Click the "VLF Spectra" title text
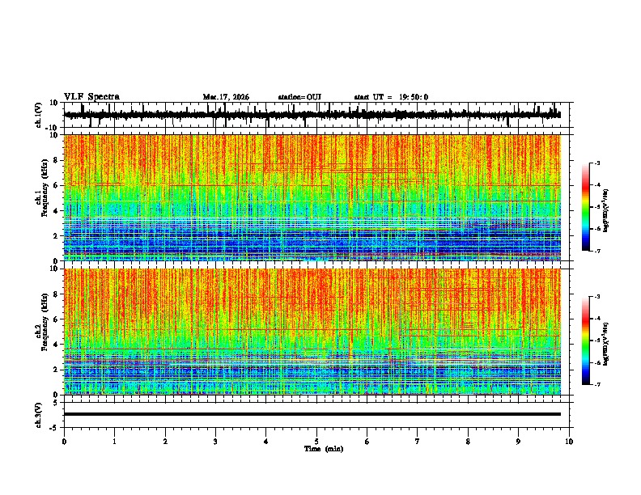Screen dimensions: 641x495 coord(91,97)
